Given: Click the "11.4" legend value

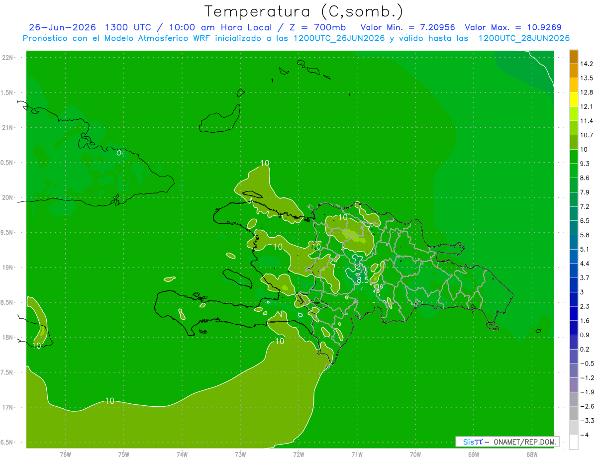Looking at the screenshot, I should 587,121.
